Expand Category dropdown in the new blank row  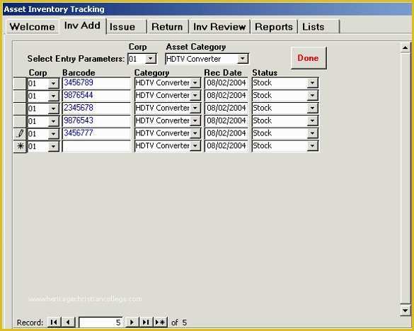[x=195, y=146]
